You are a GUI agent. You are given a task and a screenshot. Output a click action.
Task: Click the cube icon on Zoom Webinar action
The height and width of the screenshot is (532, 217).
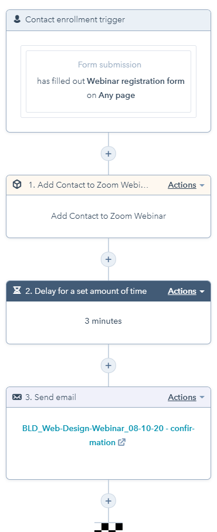point(17,185)
